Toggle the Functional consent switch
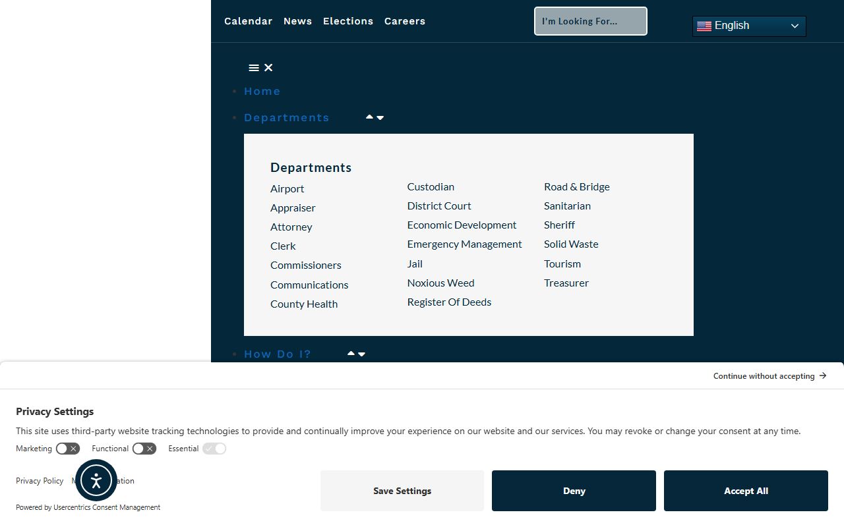844x527 pixels. click(x=144, y=449)
